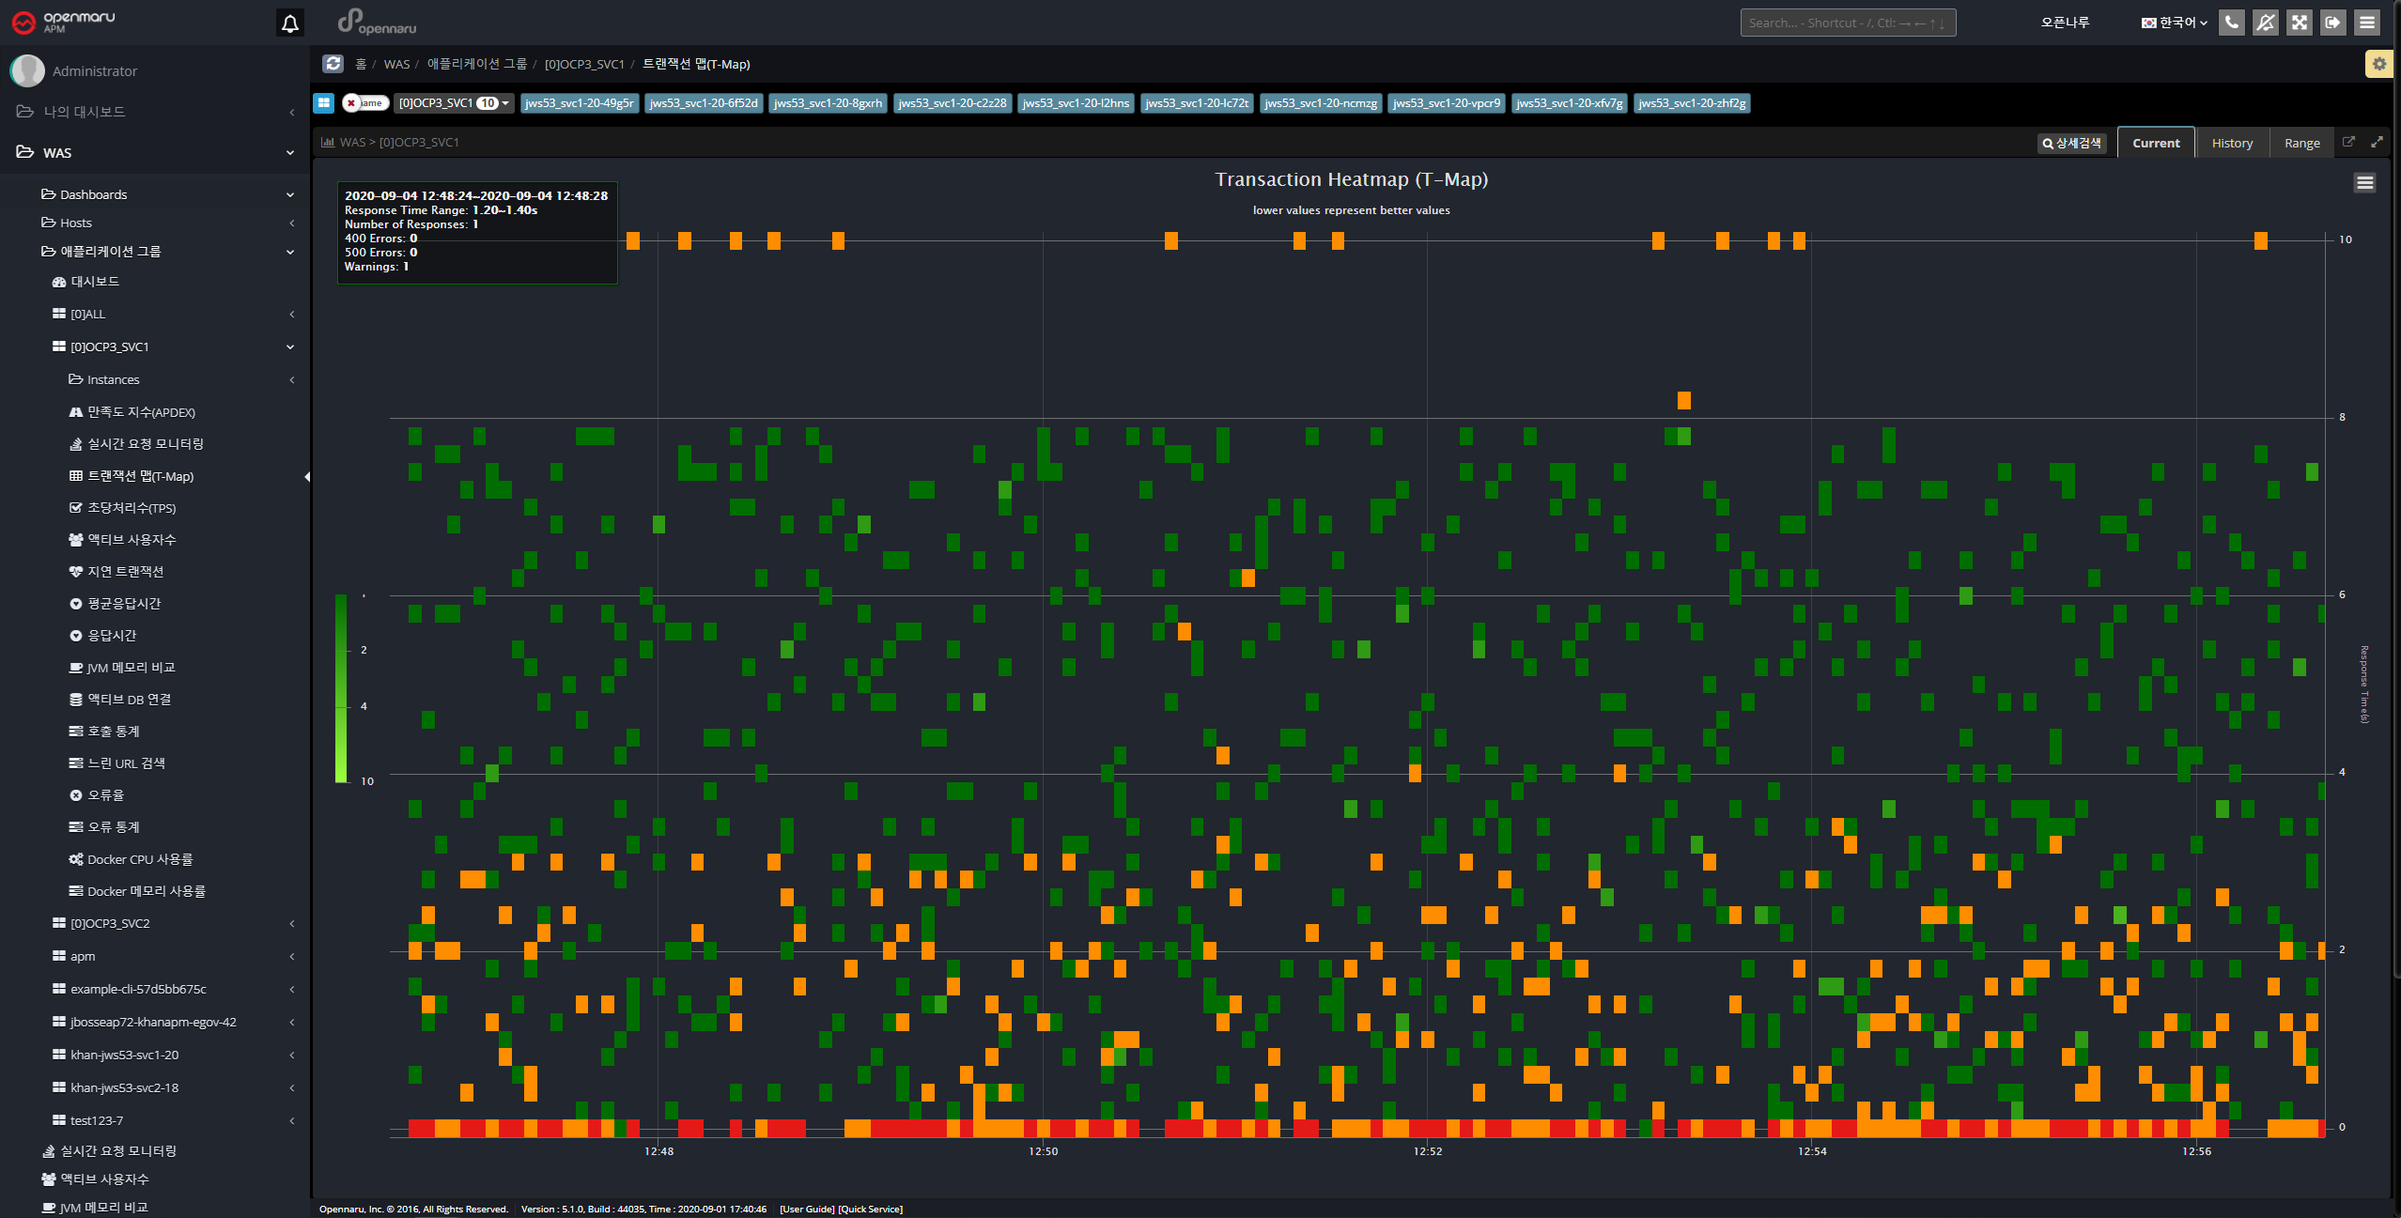This screenshot has height=1218, width=2401.
Task: Open the User Guide footer link
Action: pos(807,1210)
